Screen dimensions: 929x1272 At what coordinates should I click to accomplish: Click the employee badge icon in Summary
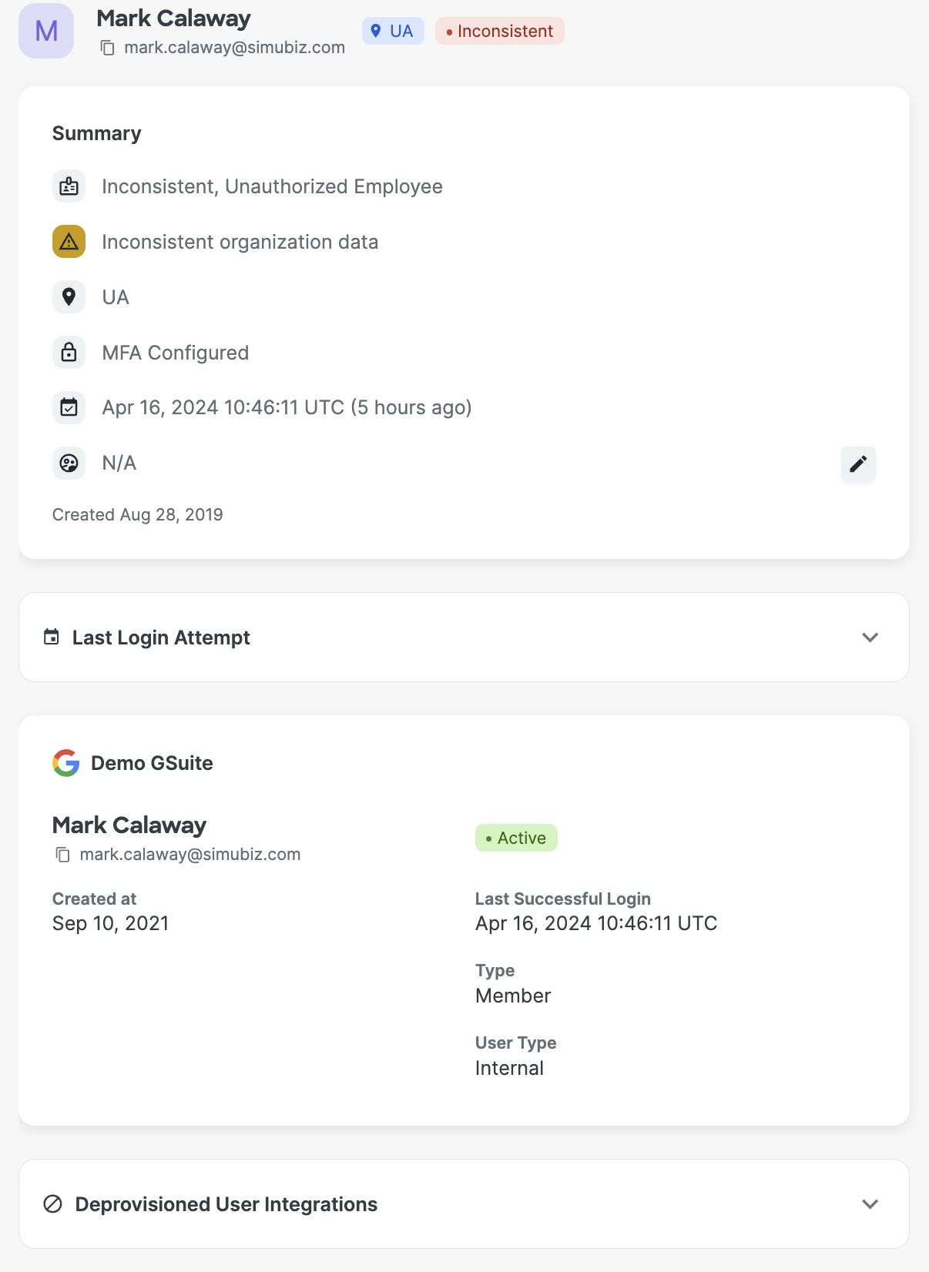tap(69, 186)
